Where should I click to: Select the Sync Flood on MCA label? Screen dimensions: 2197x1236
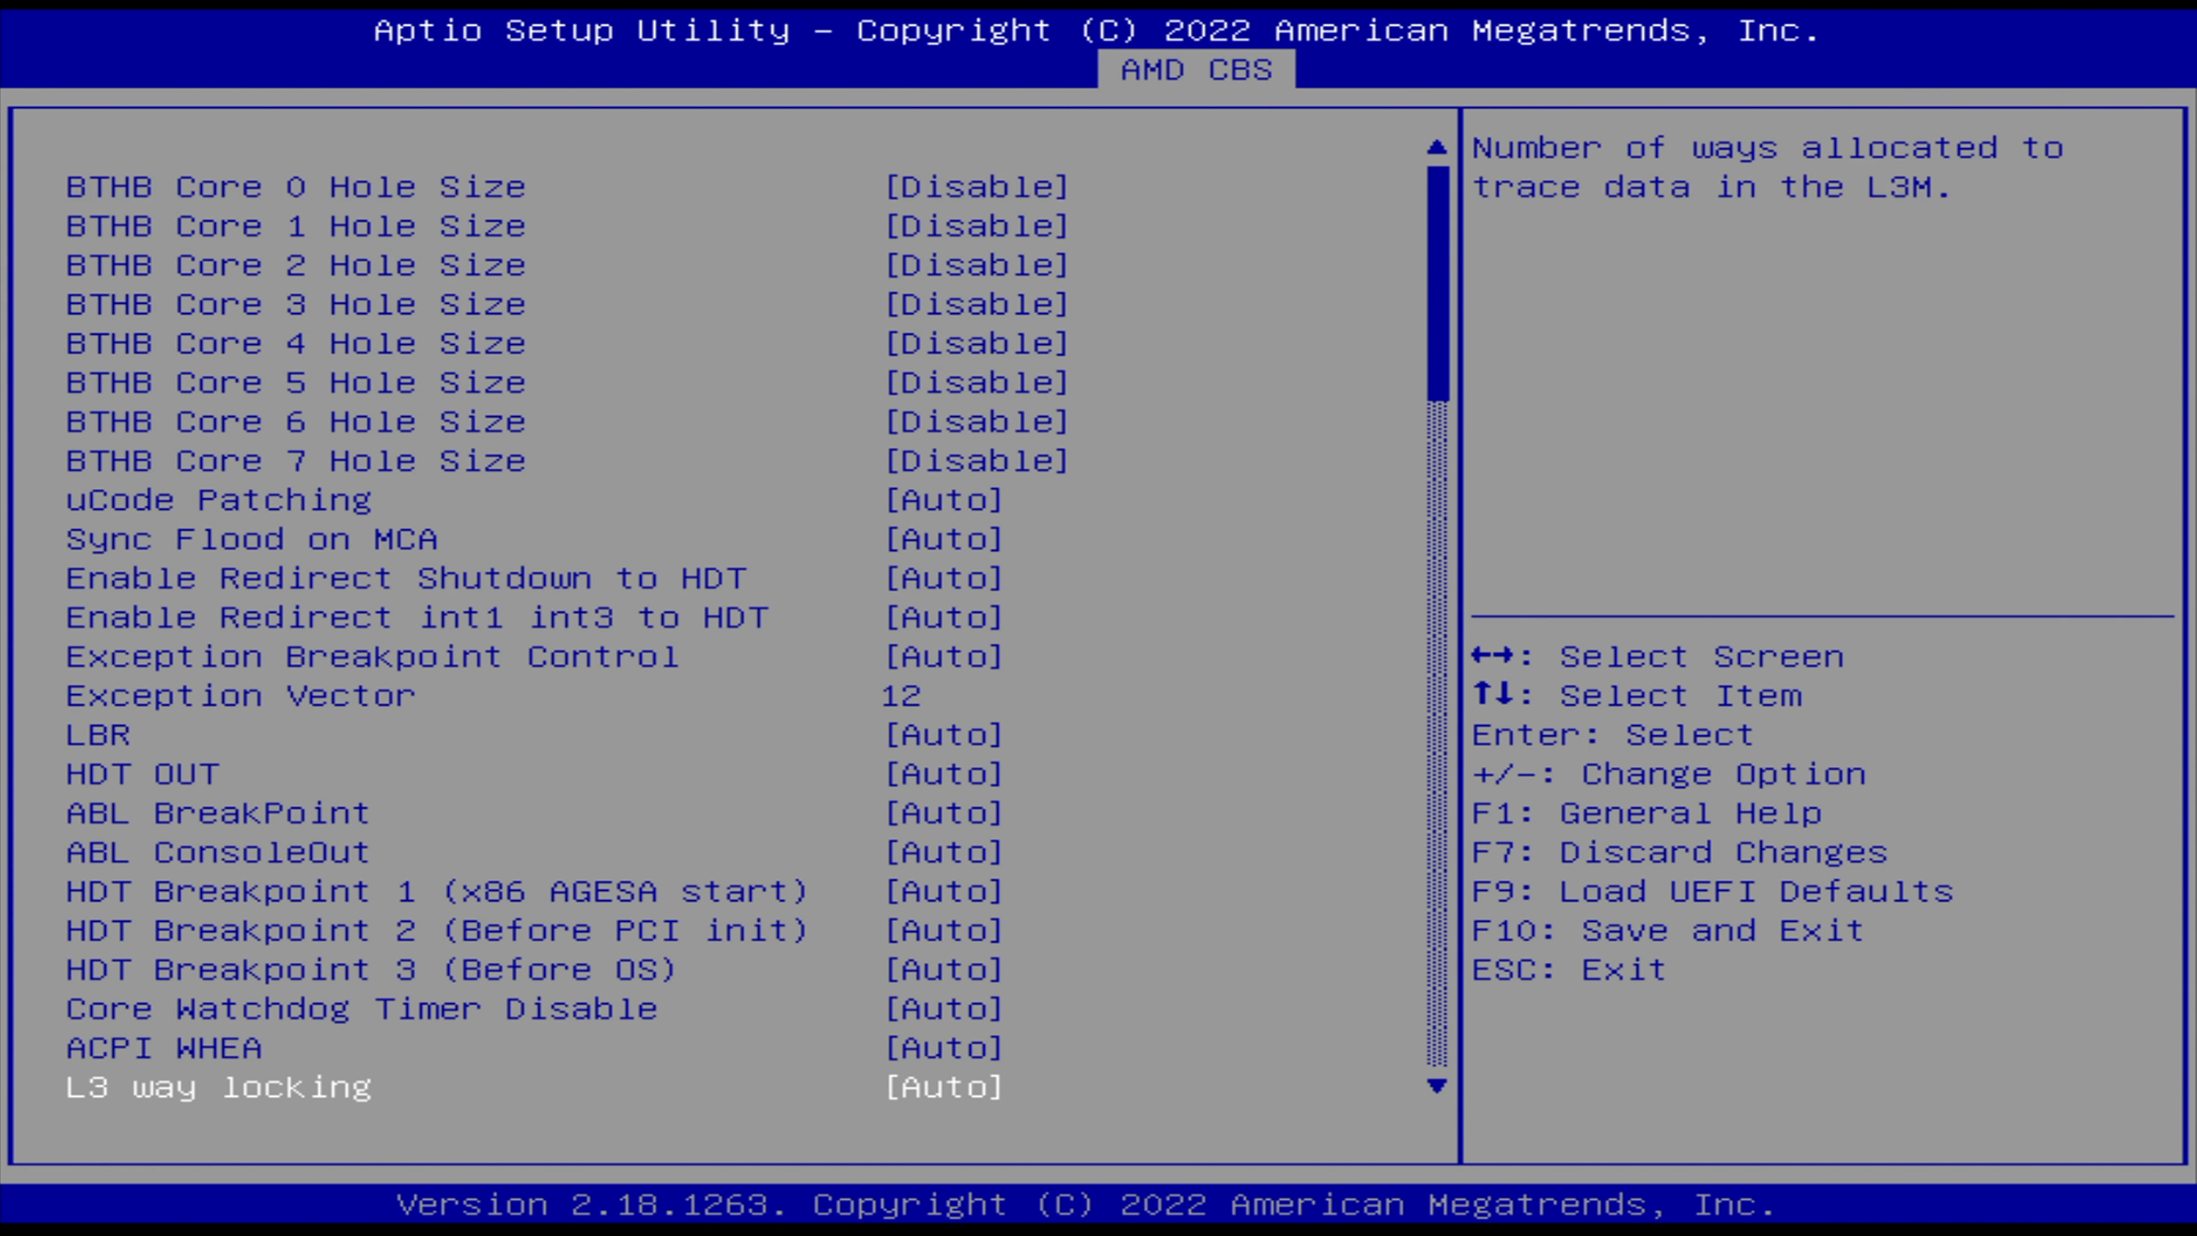click(x=252, y=539)
